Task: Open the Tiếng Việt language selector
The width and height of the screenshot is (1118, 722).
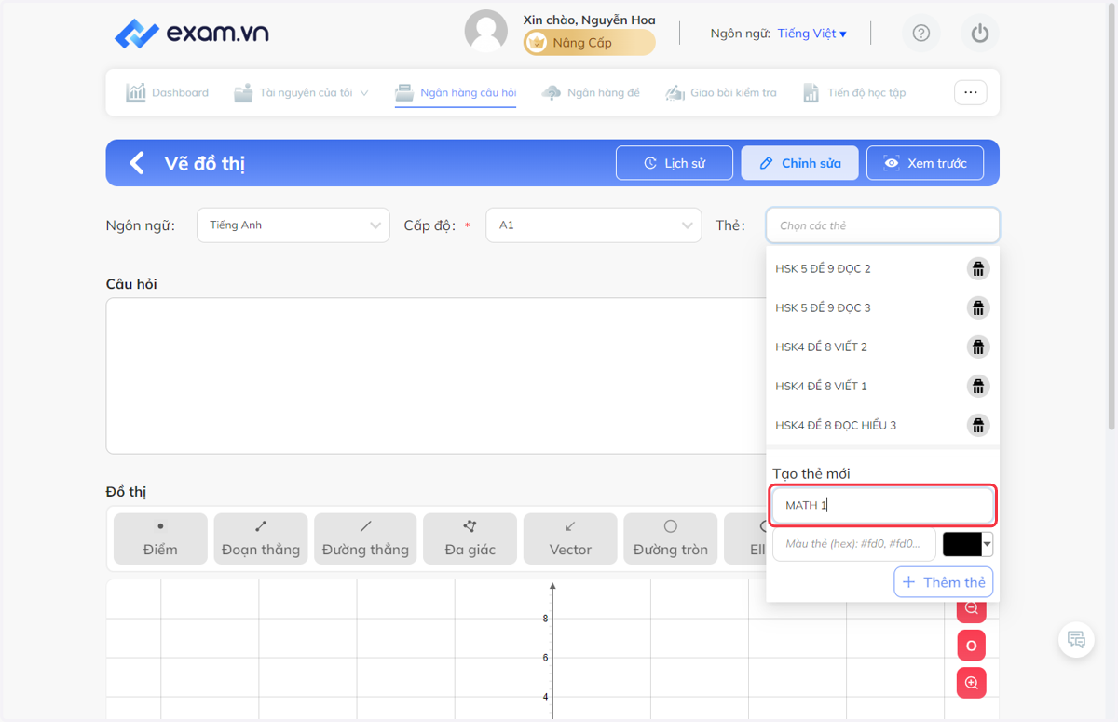Action: tap(812, 34)
